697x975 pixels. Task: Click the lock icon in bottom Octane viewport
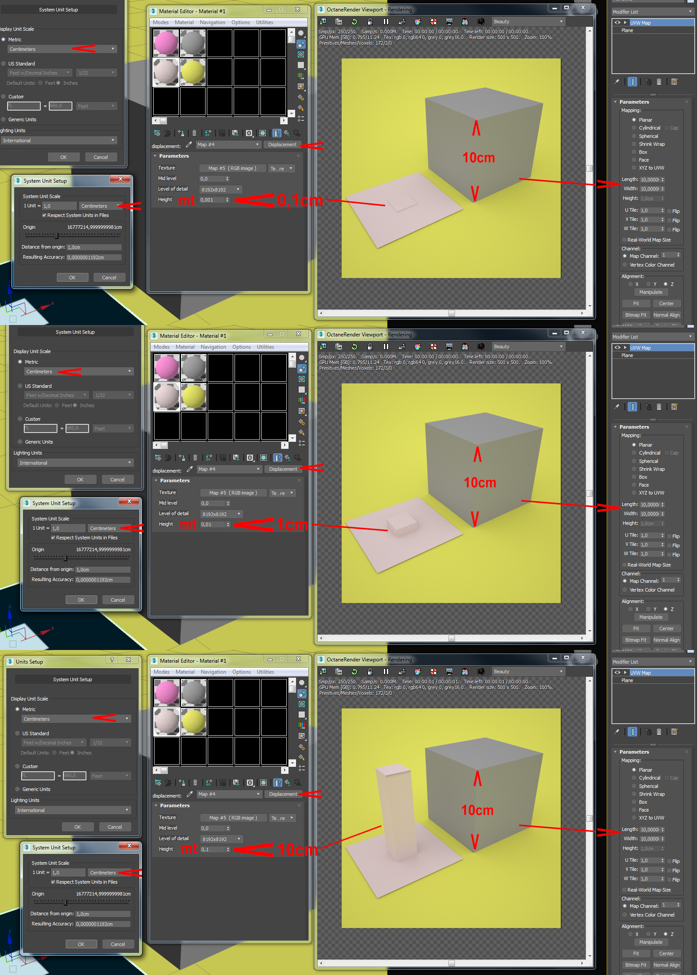370,672
